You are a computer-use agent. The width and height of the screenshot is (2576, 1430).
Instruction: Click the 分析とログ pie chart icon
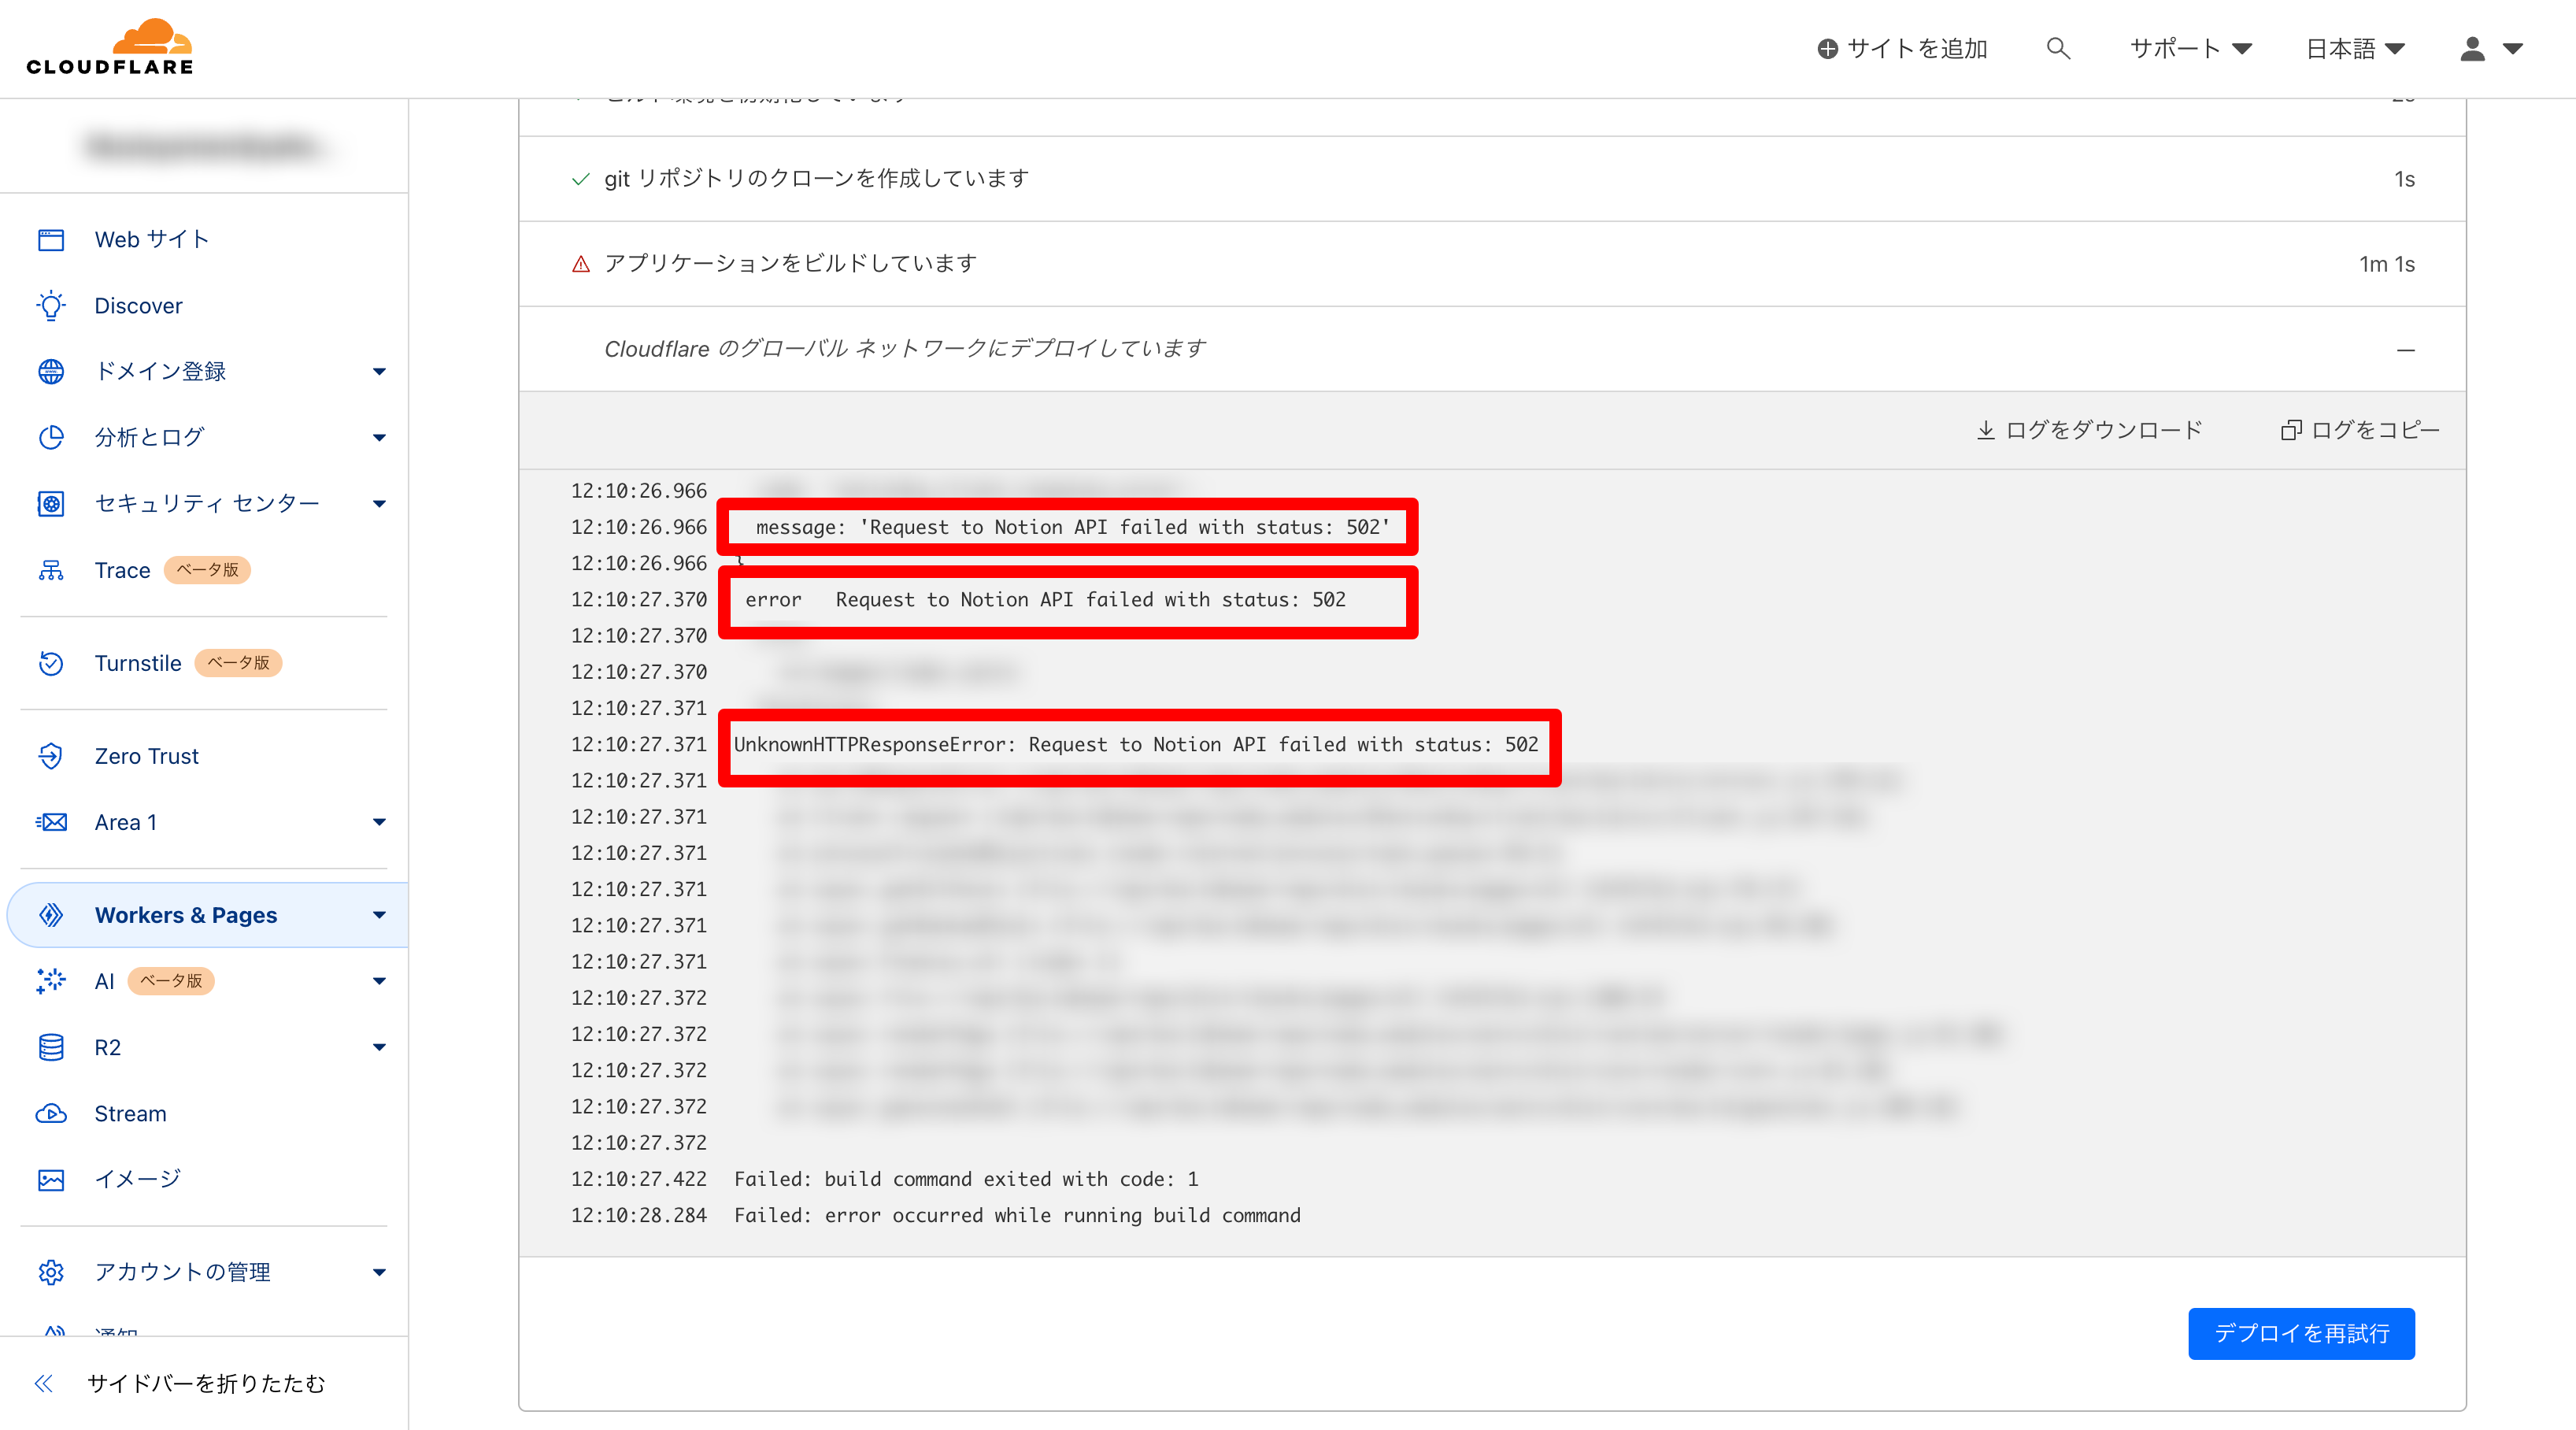51,437
